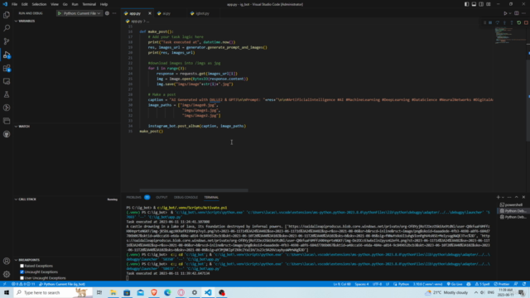Image resolution: width=530 pixels, height=298 pixels.
Task: Collapse the Call Stack section
Action: [16, 199]
